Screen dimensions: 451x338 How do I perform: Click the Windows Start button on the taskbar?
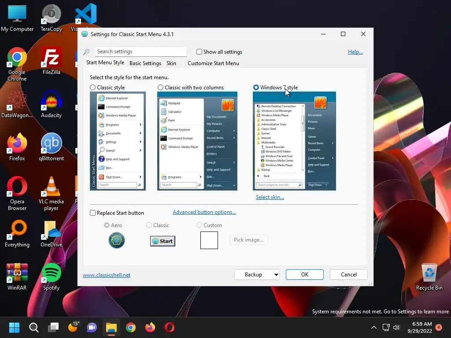14,327
